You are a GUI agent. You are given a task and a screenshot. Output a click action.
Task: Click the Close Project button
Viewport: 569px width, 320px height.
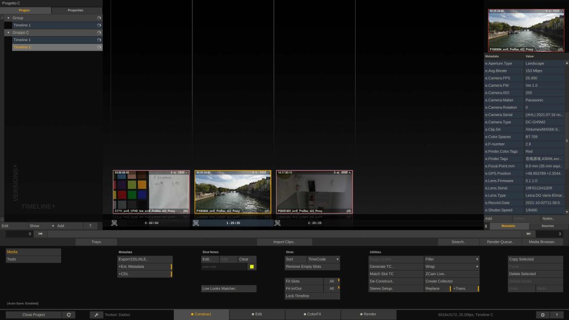pyautogui.click(x=33, y=314)
